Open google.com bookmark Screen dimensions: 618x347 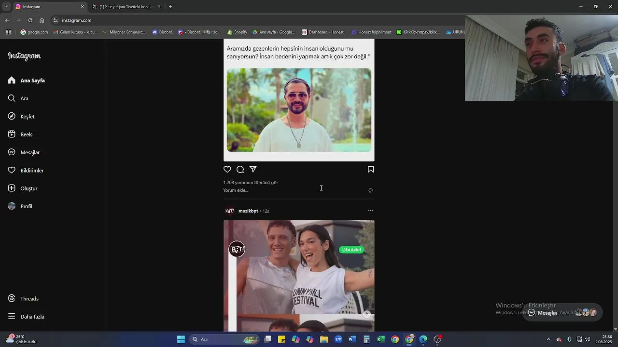[34, 32]
